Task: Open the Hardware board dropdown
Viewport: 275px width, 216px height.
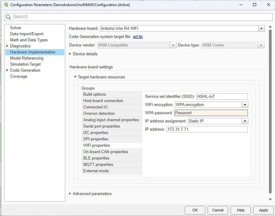Action: [x=261, y=28]
